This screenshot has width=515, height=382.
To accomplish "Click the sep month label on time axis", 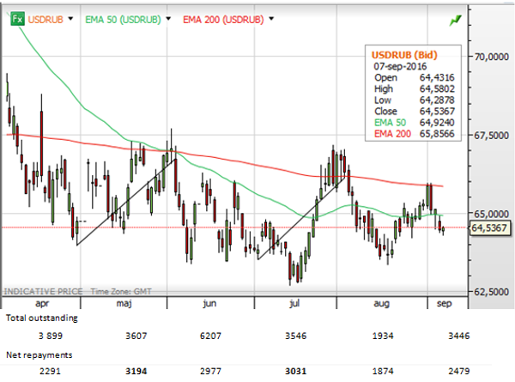I will click(444, 303).
